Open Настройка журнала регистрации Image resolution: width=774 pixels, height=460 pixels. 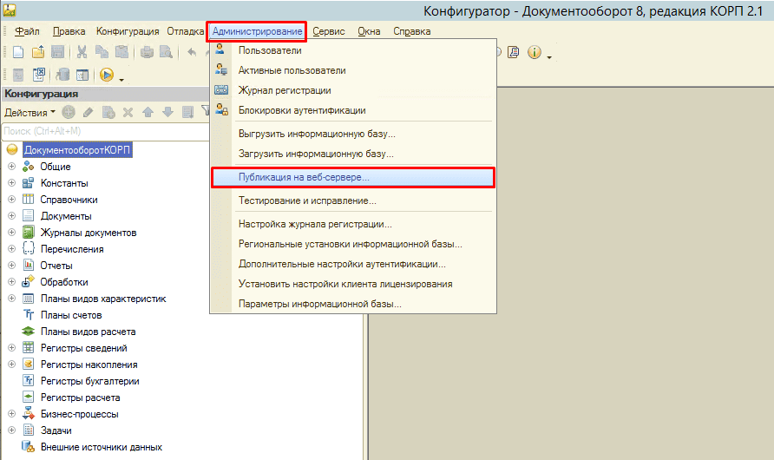coord(353,224)
